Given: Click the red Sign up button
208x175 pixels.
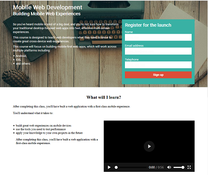Looking at the screenshot, I should pyautogui.click(x=158, y=75).
